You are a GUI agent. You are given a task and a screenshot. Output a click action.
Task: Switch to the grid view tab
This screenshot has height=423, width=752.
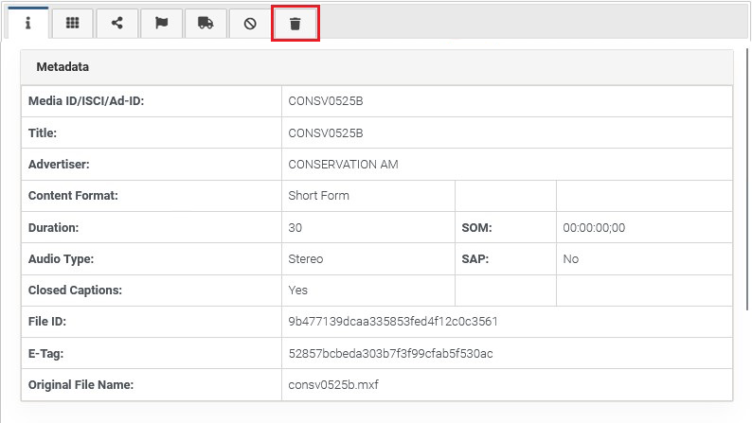72,23
